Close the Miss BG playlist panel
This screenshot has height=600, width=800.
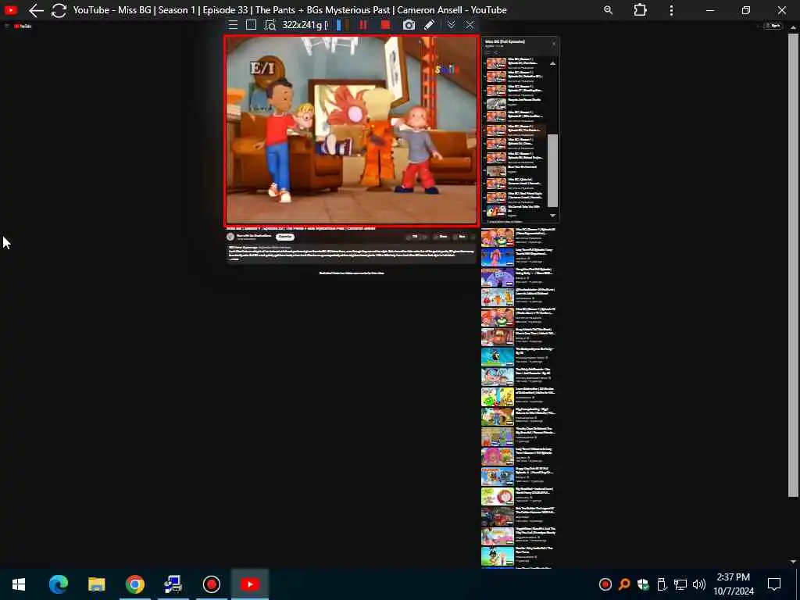point(554,44)
